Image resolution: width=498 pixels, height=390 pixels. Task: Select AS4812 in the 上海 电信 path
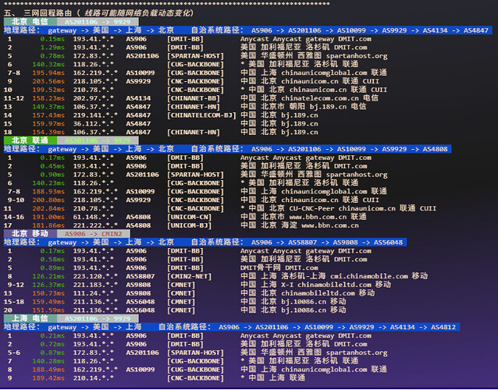443,327
